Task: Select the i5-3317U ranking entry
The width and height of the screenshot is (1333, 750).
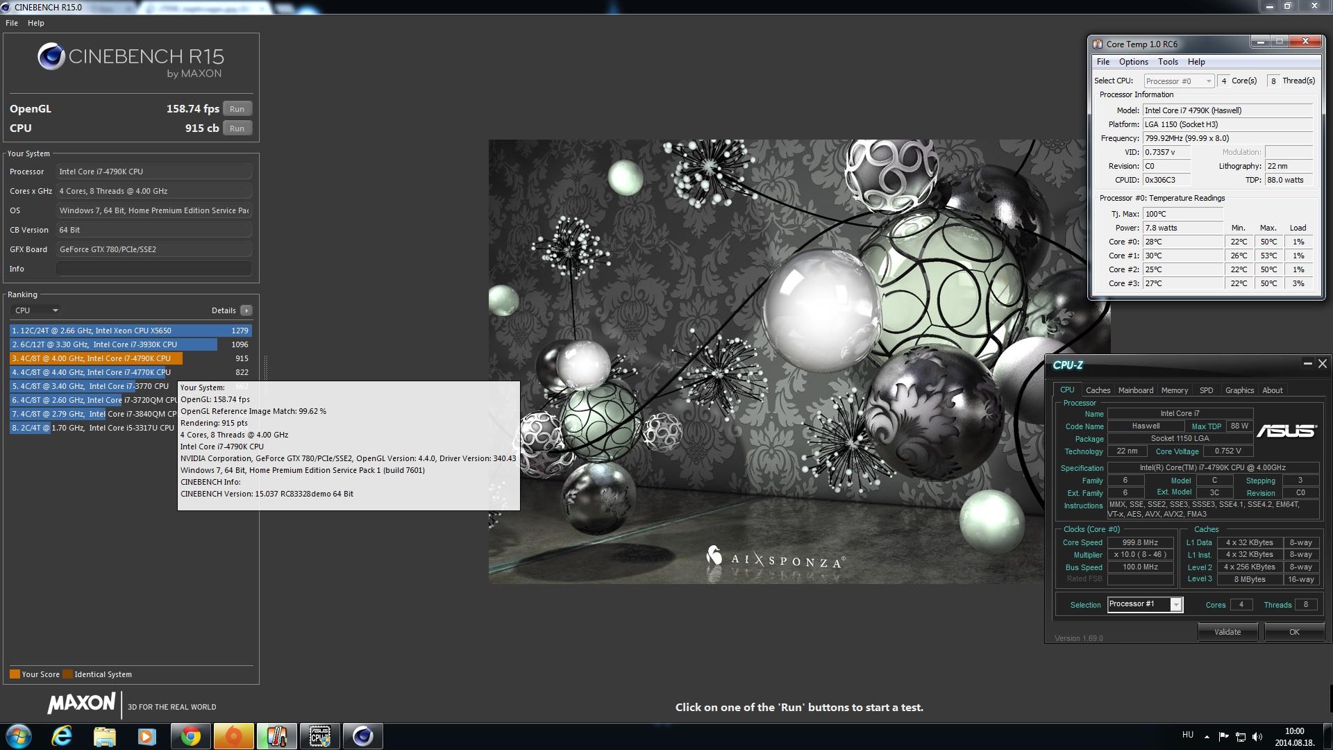Action: click(94, 428)
